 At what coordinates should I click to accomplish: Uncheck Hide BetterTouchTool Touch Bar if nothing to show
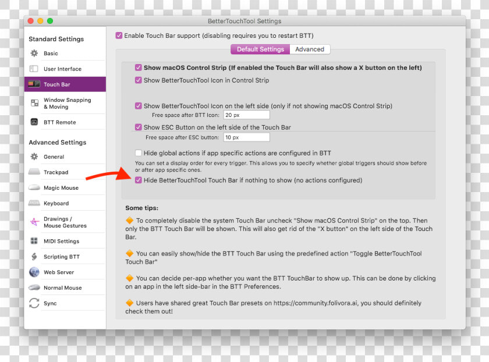pos(139,180)
